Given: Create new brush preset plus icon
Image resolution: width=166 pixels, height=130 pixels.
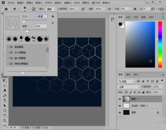Looking at the screenshot, I should pos(53,23).
